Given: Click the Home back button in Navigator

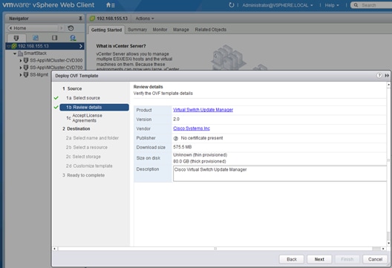Looking at the screenshot, I should click(x=33, y=28).
